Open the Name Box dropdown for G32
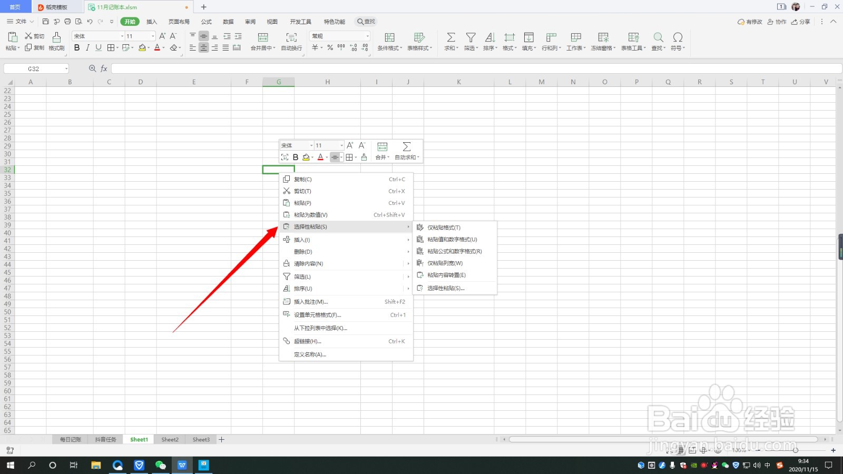The width and height of the screenshot is (843, 474). pos(66,68)
